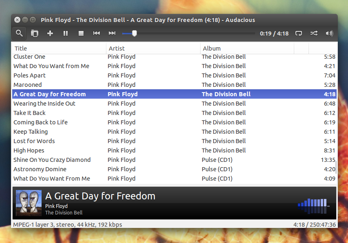This screenshot has height=243, width=348.
Task: Click the seek slider handle
Action: point(134,33)
